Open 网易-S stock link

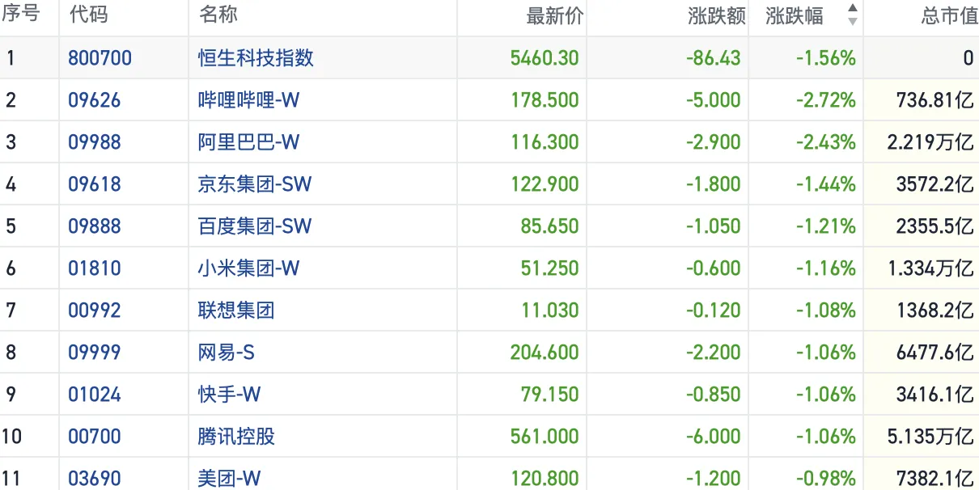click(227, 353)
